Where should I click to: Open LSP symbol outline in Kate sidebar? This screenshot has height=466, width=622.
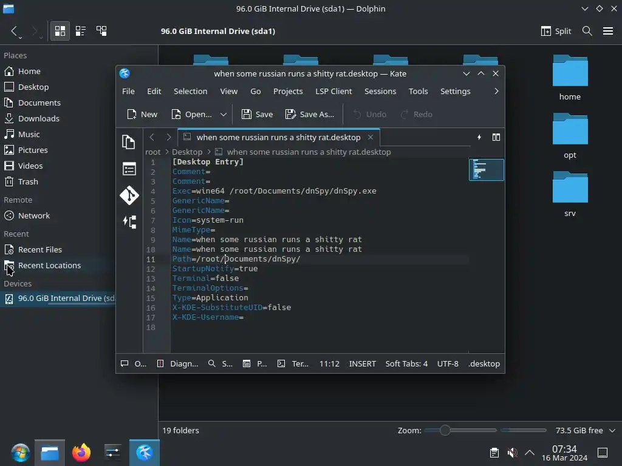pyautogui.click(x=129, y=222)
